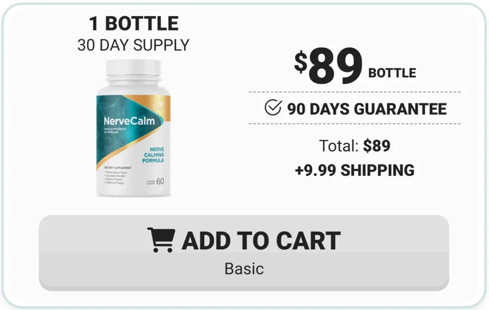Click the Basic label on cart button
This screenshot has height=310, width=489.
coord(244,268)
